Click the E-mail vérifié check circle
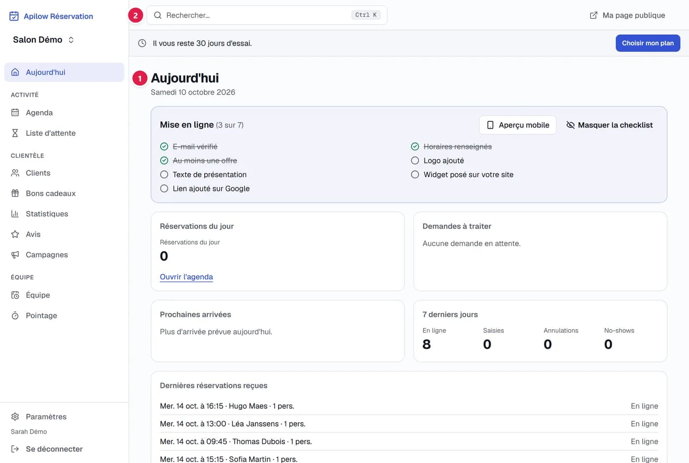 coord(164,147)
